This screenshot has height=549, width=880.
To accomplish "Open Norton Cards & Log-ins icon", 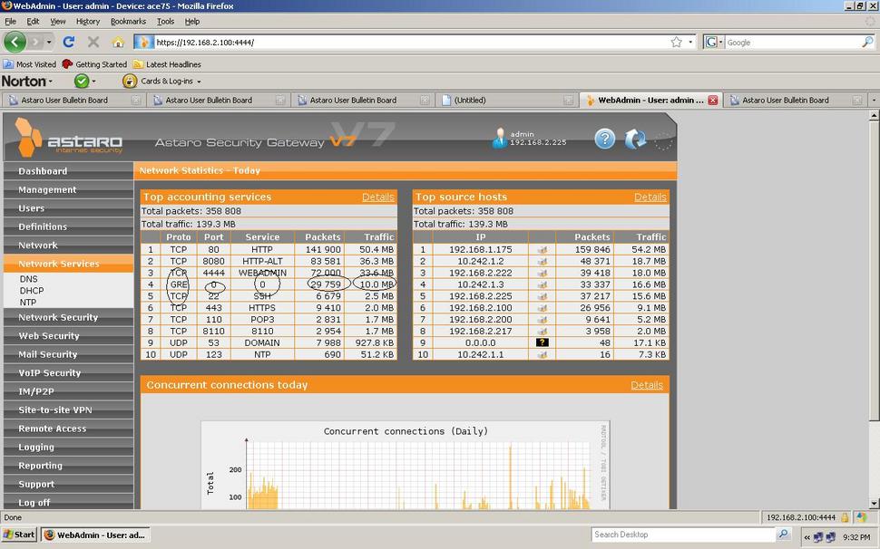I will pyautogui.click(x=130, y=82).
